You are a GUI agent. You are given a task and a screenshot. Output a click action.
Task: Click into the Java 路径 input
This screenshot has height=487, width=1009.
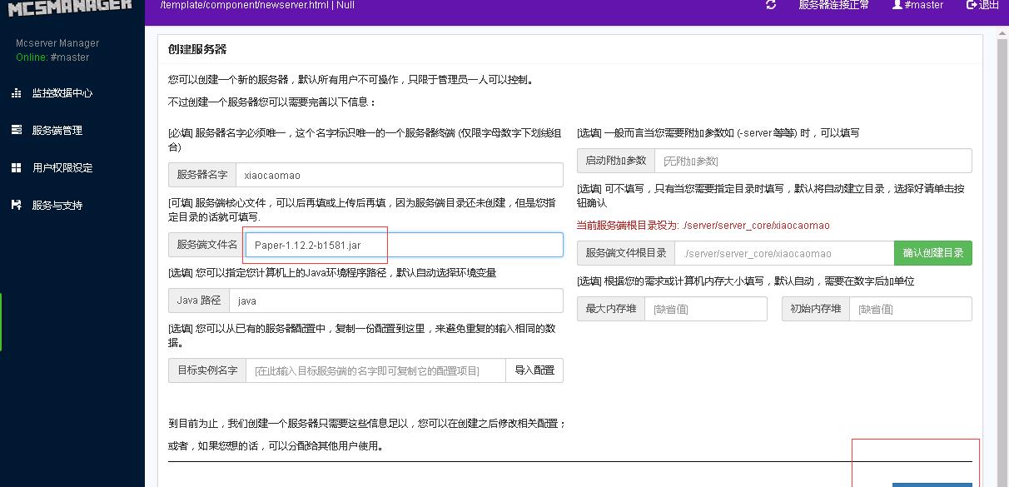tap(395, 301)
